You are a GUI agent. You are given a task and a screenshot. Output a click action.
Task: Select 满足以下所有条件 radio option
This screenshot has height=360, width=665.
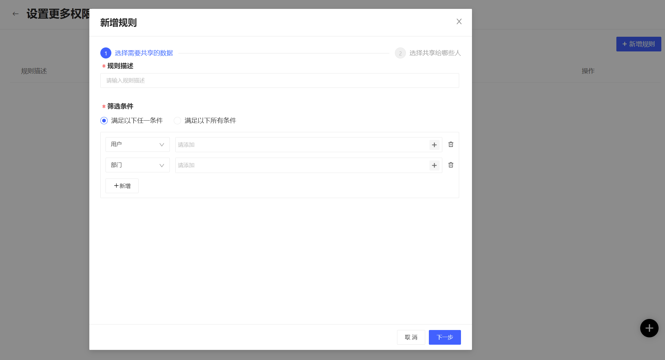click(x=177, y=121)
